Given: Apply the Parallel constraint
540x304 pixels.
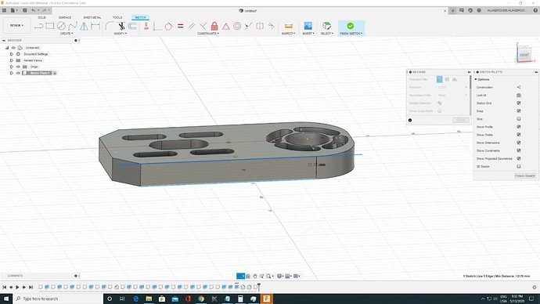Looking at the screenshot, I should point(192,26).
